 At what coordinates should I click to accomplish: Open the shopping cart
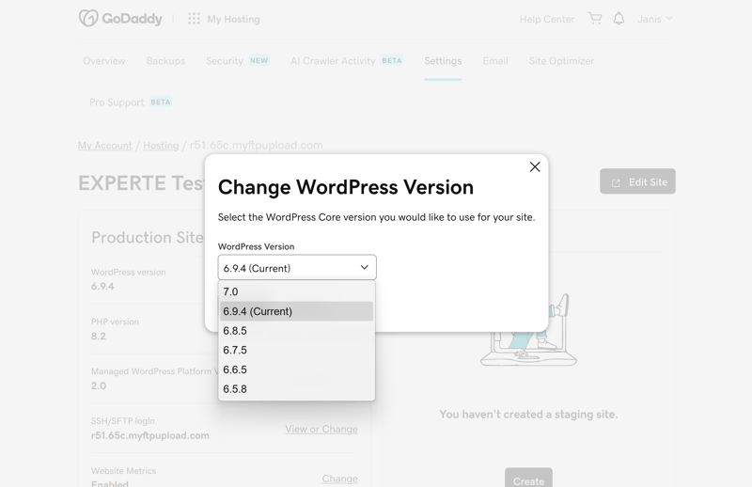pyautogui.click(x=595, y=19)
